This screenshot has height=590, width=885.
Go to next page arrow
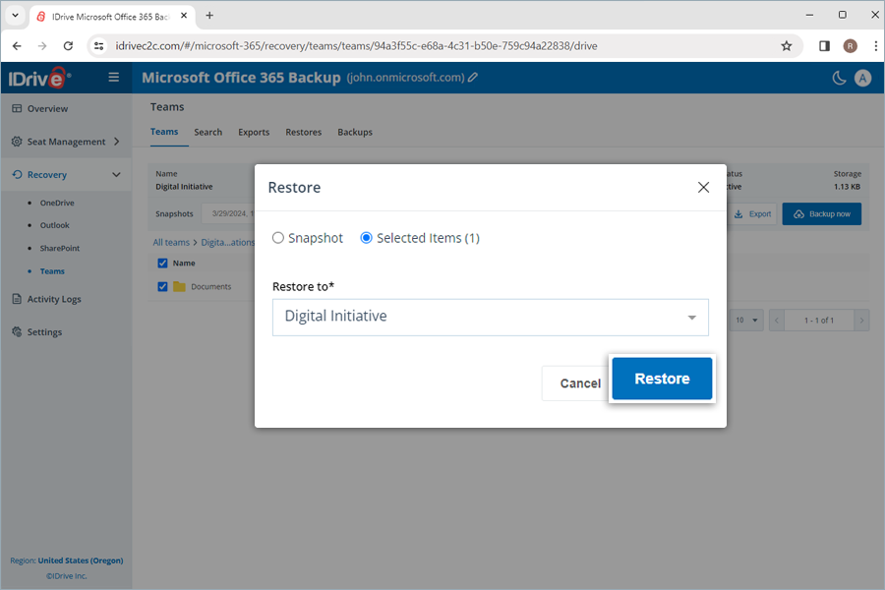(x=861, y=321)
